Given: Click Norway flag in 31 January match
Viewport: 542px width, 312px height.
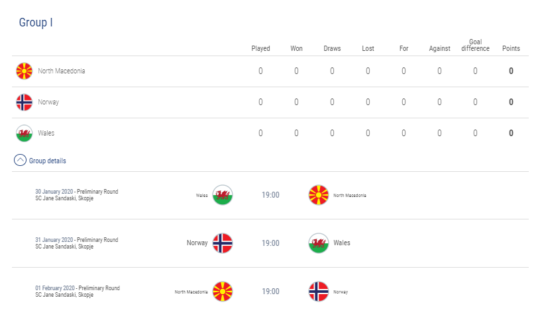Looking at the screenshot, I should click(x=223, y=243).
